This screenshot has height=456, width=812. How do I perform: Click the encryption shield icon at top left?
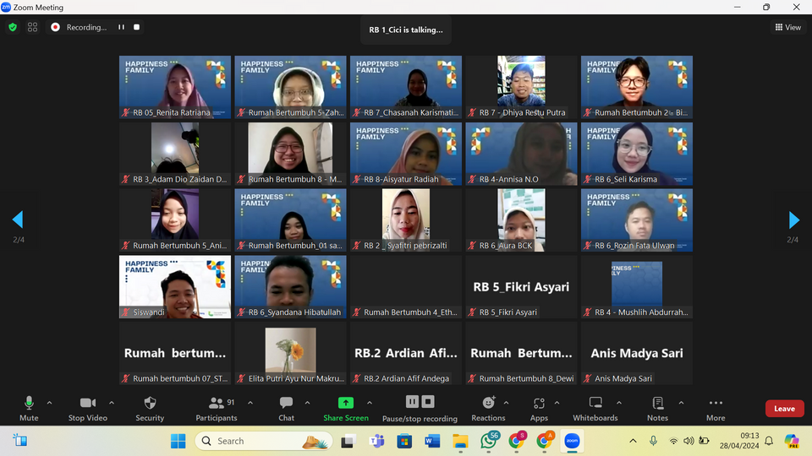[x=13, y=27]
